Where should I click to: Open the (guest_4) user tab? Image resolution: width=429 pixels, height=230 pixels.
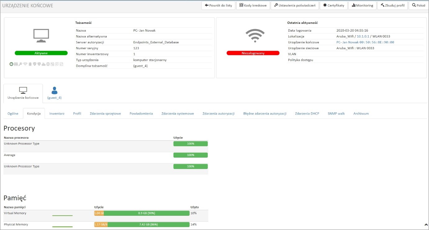tap(54, 93)
